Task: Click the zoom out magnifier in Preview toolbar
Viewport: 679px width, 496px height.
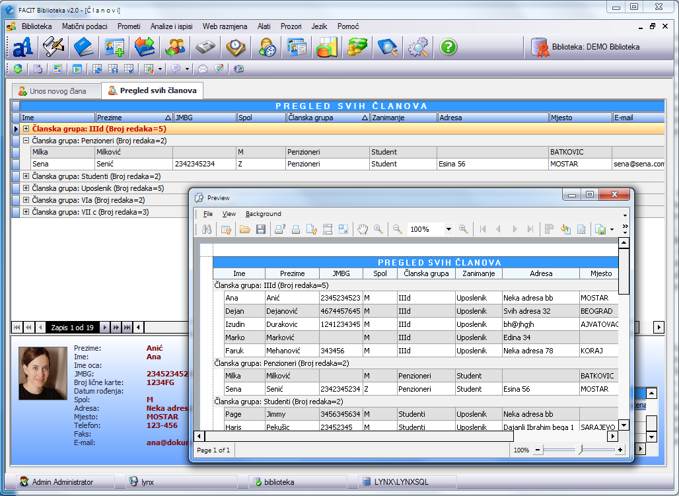Action: point(398,229)
